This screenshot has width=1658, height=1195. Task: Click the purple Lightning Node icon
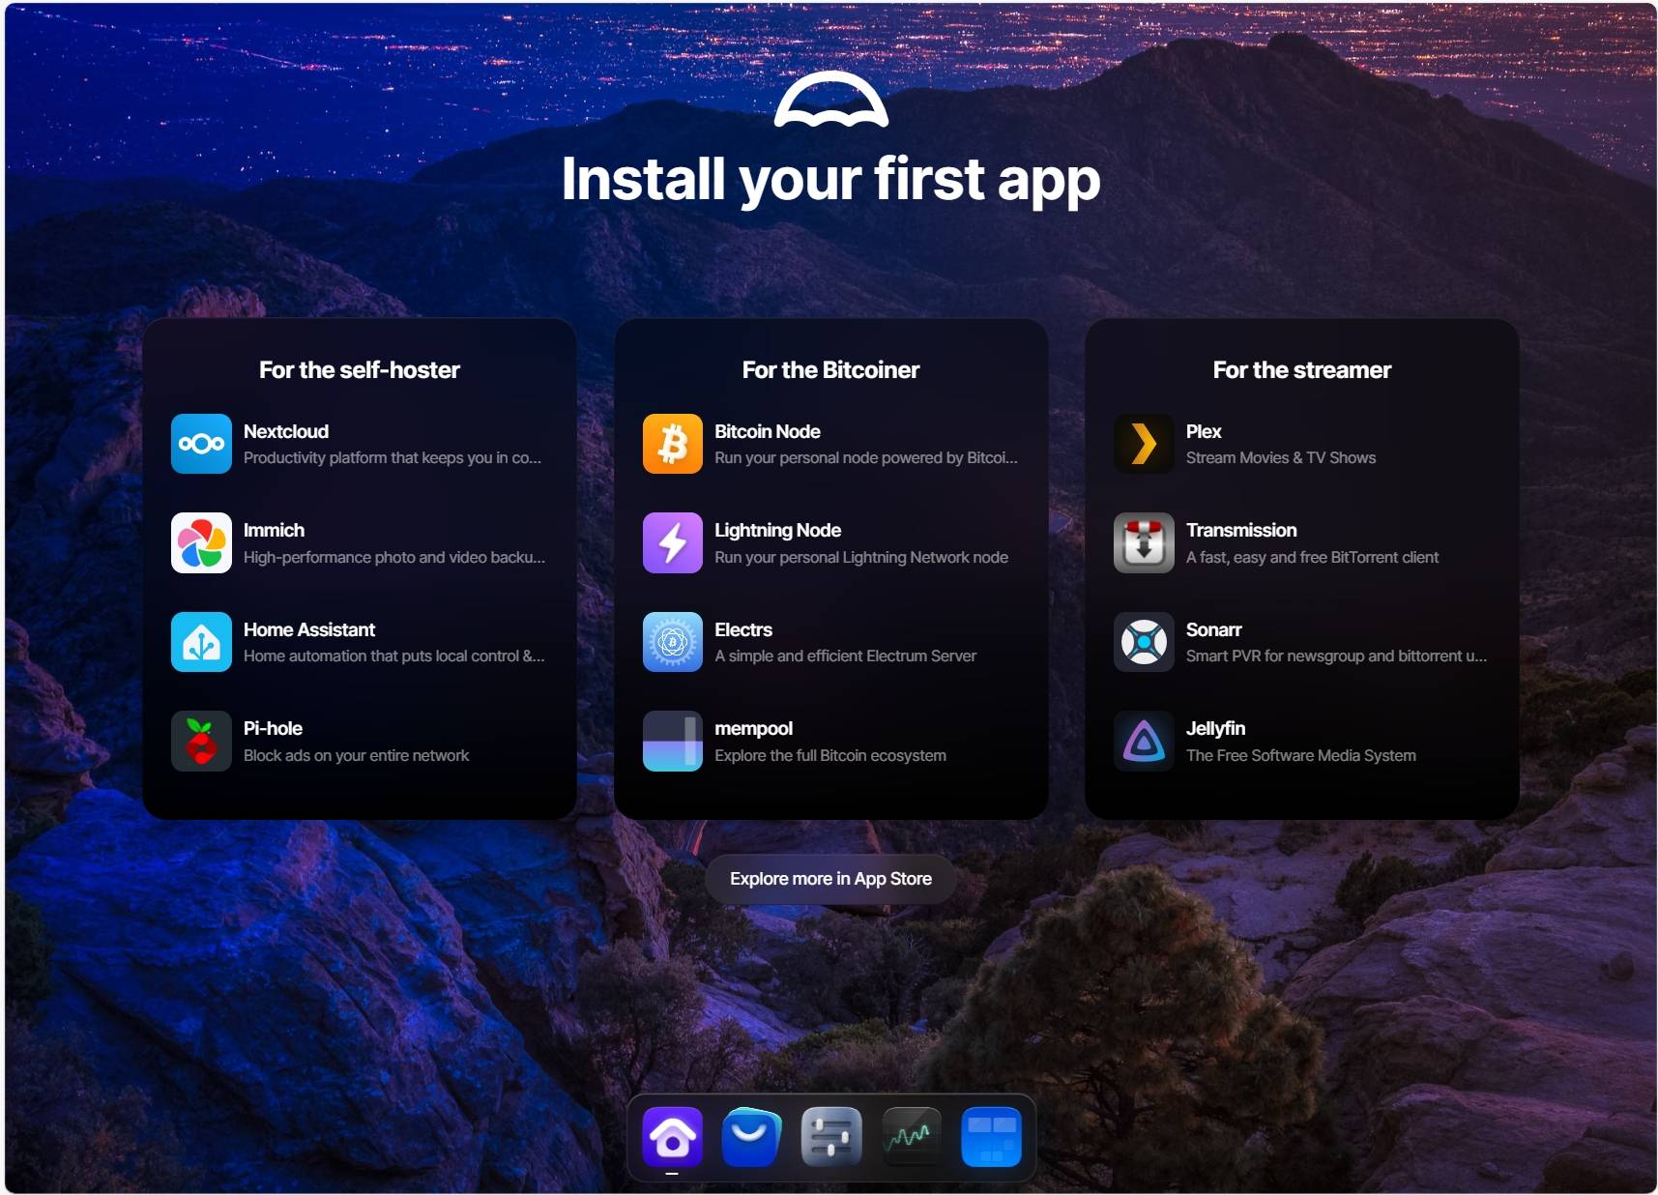pyautogui.click(x=673, y=542)
